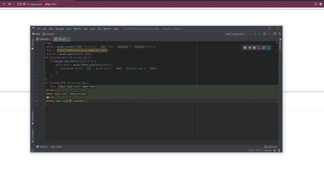324x182 pixels.
Task: Click the highlighted toolbar icon after Add Configuration
Action: click(264, 34)
